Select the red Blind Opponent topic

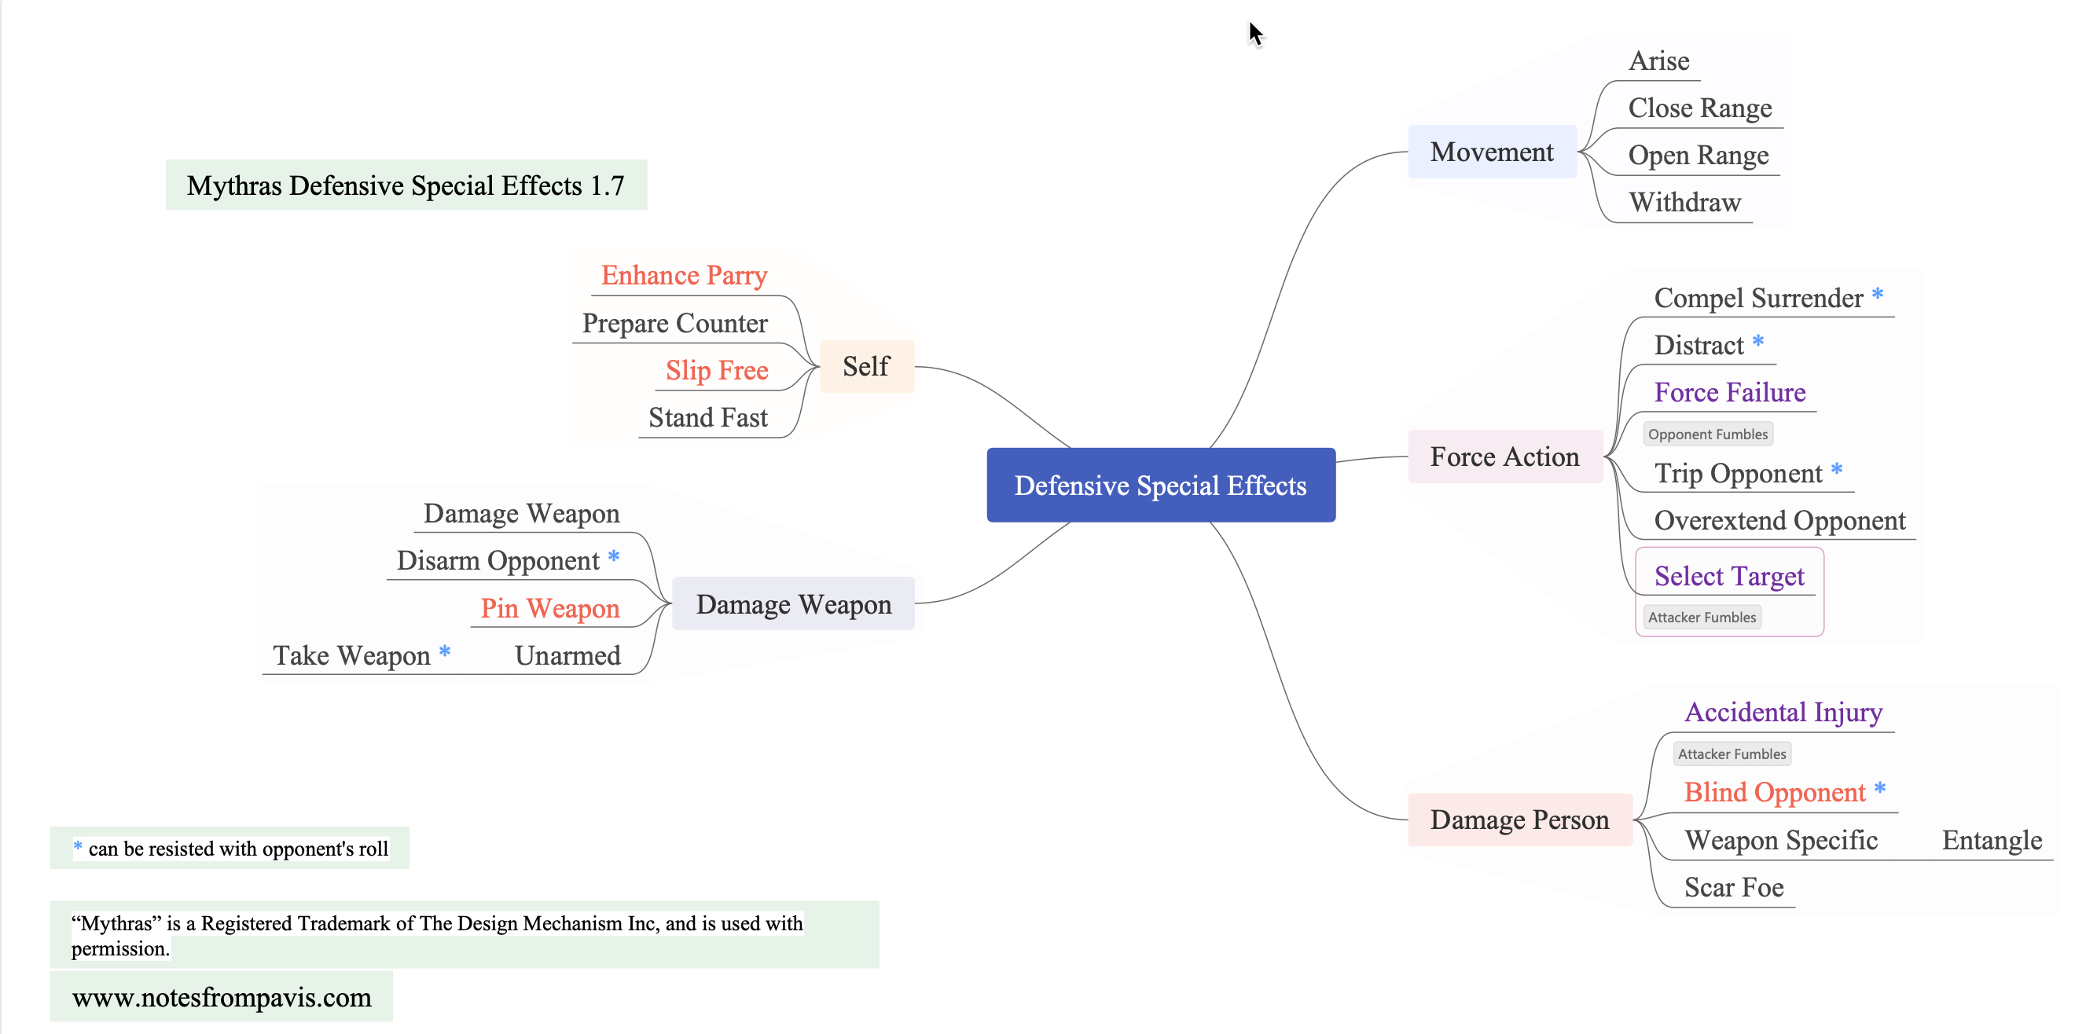(x=1774, y=793)
